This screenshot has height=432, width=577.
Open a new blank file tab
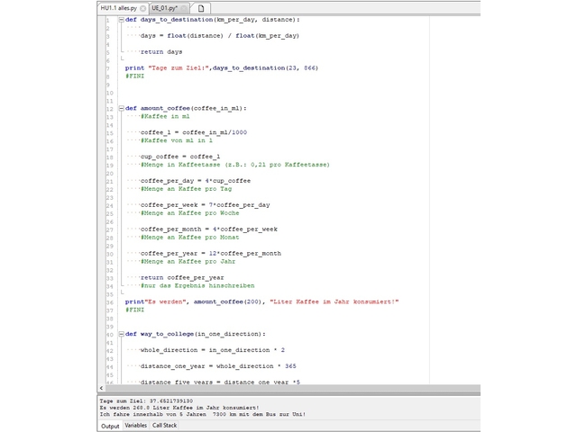click(201, 8)
